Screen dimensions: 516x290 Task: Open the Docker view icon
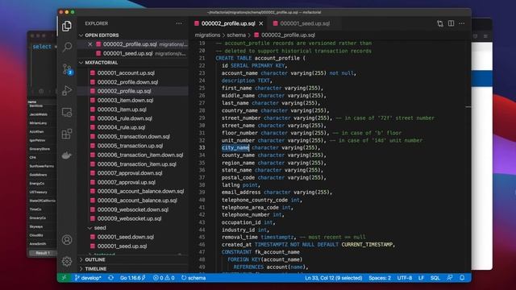click(x=67, y=155)
